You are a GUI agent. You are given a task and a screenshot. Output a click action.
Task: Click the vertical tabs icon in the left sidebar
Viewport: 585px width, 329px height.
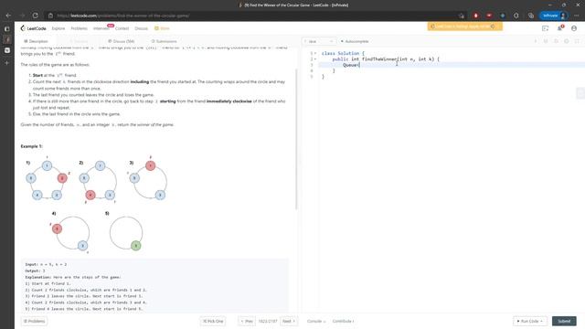click(x=7, y=28)
